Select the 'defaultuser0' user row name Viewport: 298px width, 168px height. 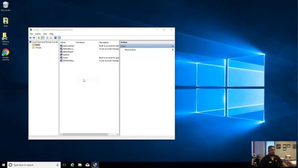click(x=68, y=52)
